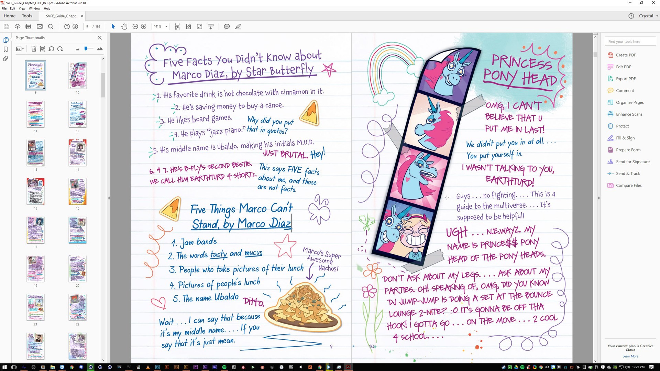
Task: Click the Print file icon
Action: tap(29, 26)
